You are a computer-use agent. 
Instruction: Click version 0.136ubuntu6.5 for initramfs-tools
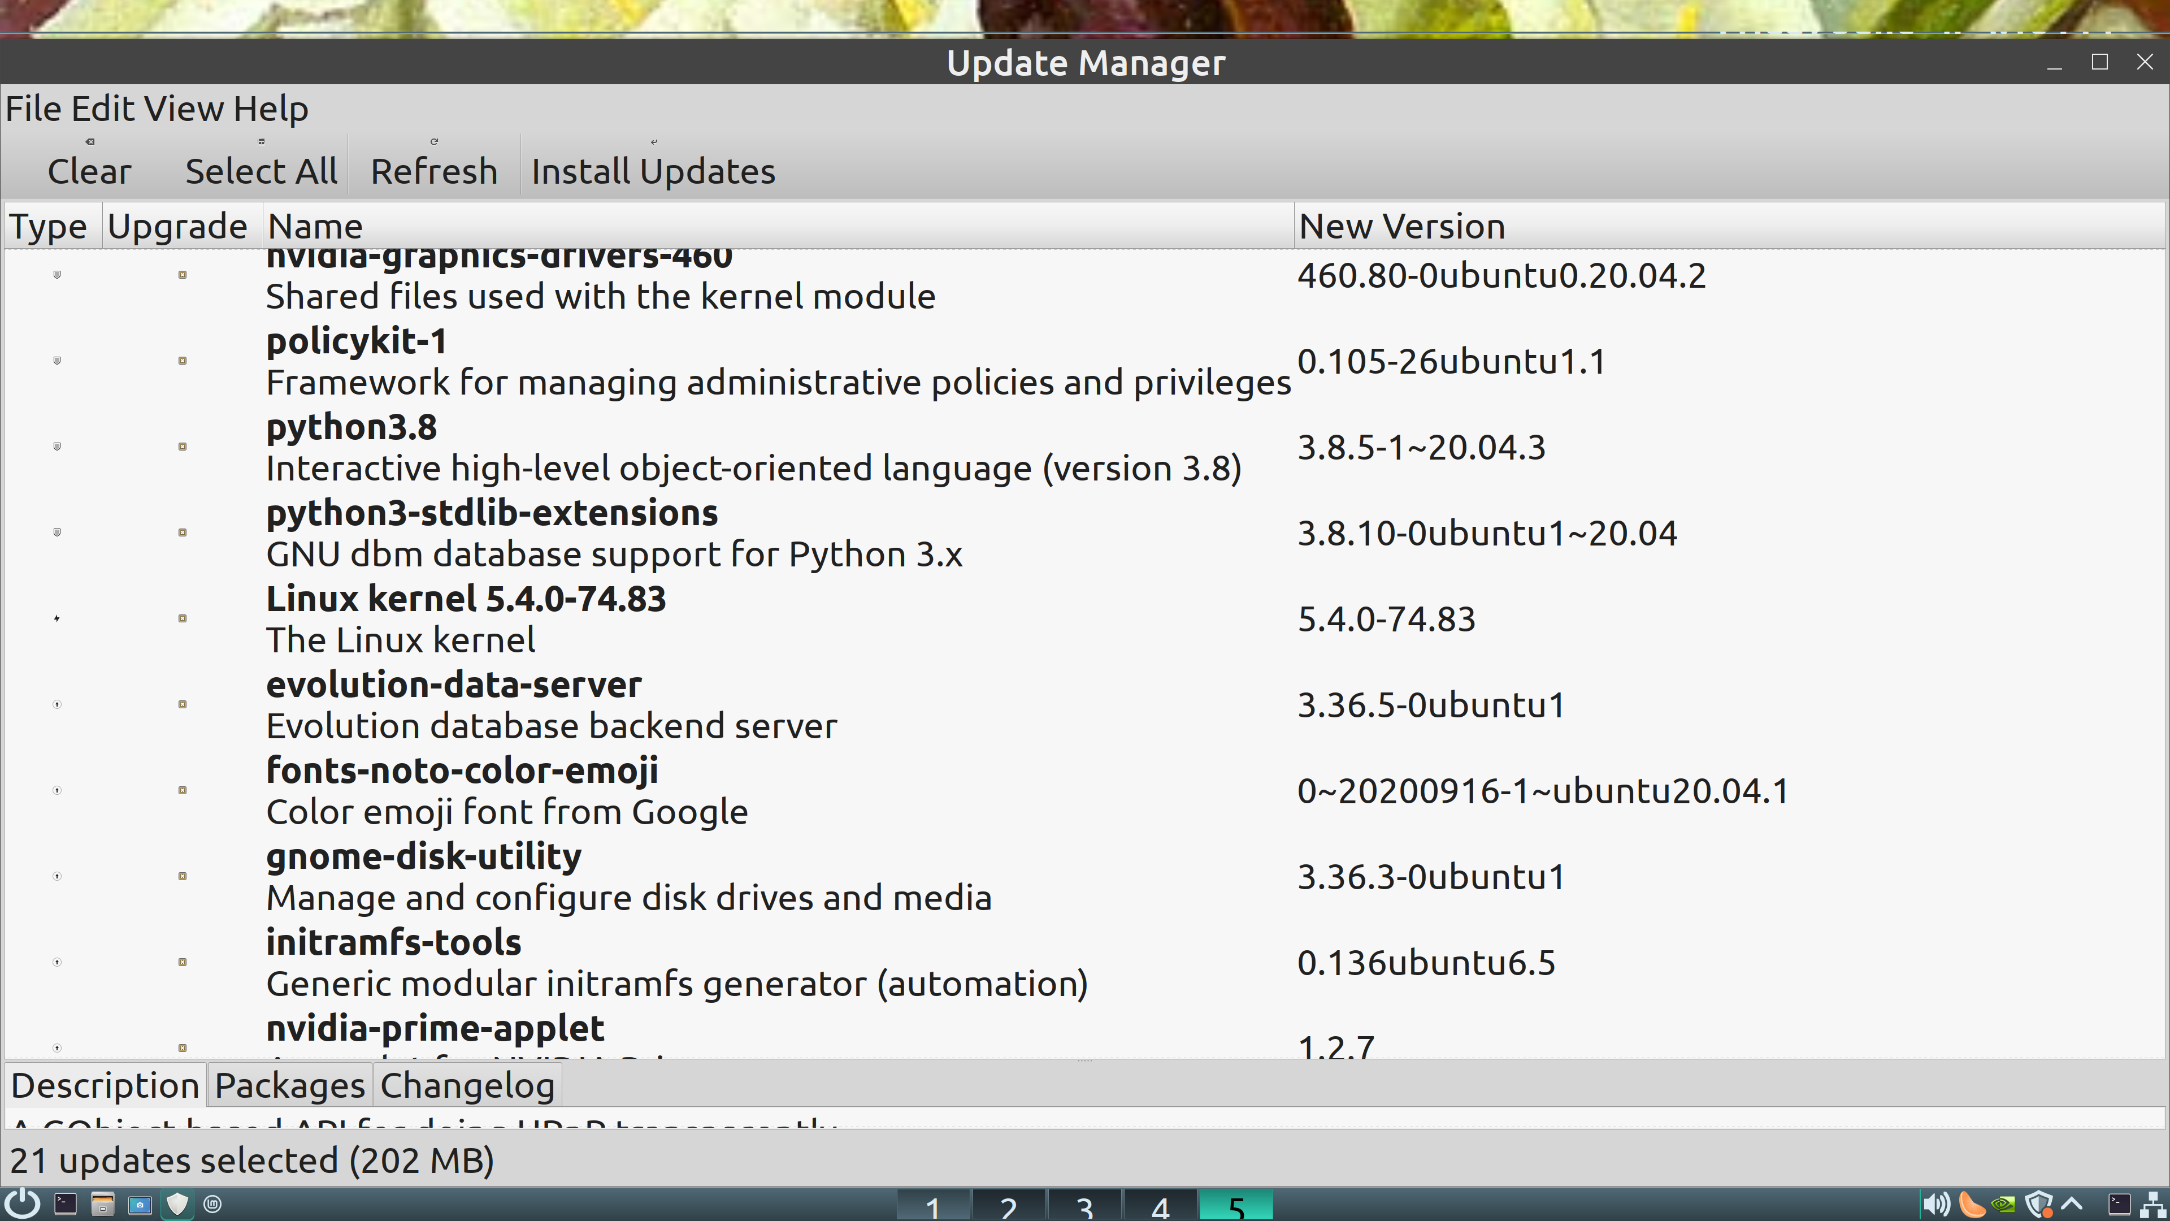coord(1426,963)
